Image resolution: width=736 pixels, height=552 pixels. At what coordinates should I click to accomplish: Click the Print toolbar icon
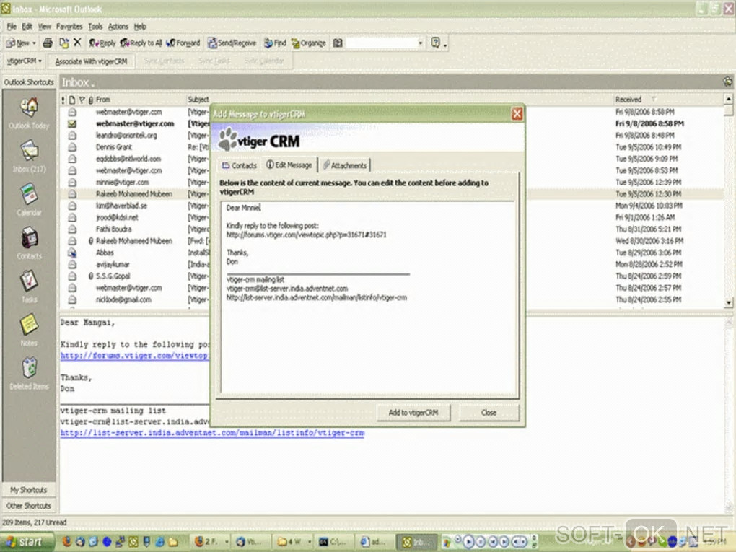tap(48, 43)
